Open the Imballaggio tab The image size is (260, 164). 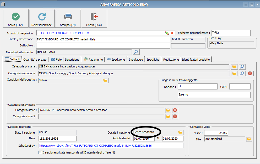(136, 59)
